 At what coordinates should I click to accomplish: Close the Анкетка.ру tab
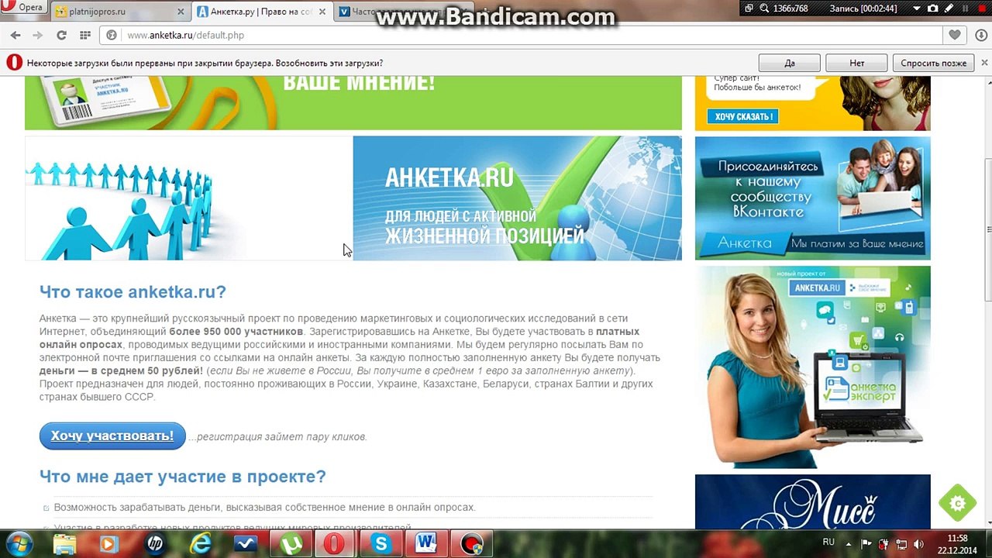click(x=322, y=12)
